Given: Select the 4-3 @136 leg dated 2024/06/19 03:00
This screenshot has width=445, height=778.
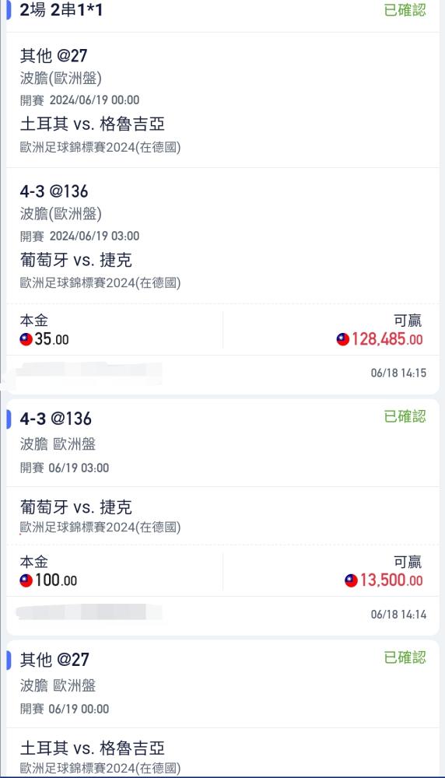Looking at the screenshot, I should pyautogui.click(x=54, y=191).
